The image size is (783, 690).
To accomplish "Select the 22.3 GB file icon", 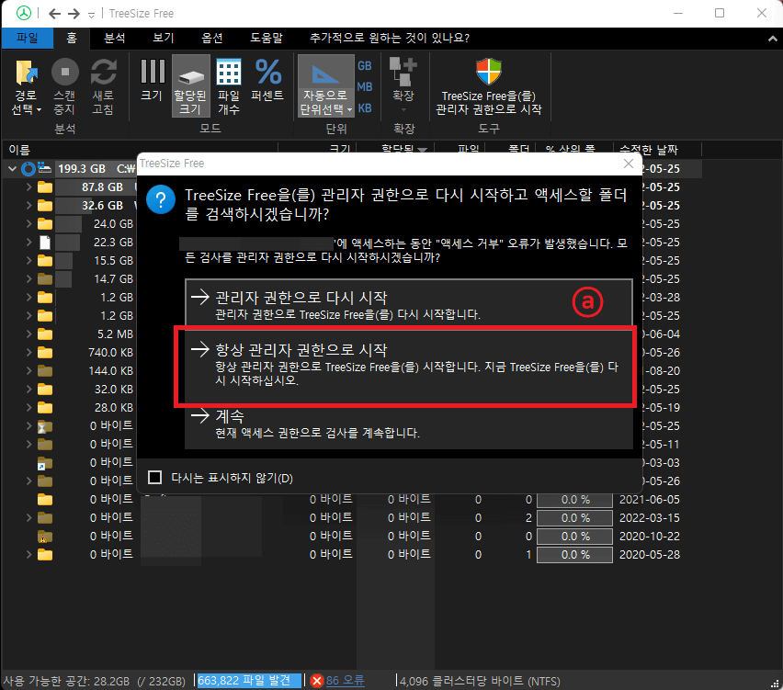I will pos(45,243).
